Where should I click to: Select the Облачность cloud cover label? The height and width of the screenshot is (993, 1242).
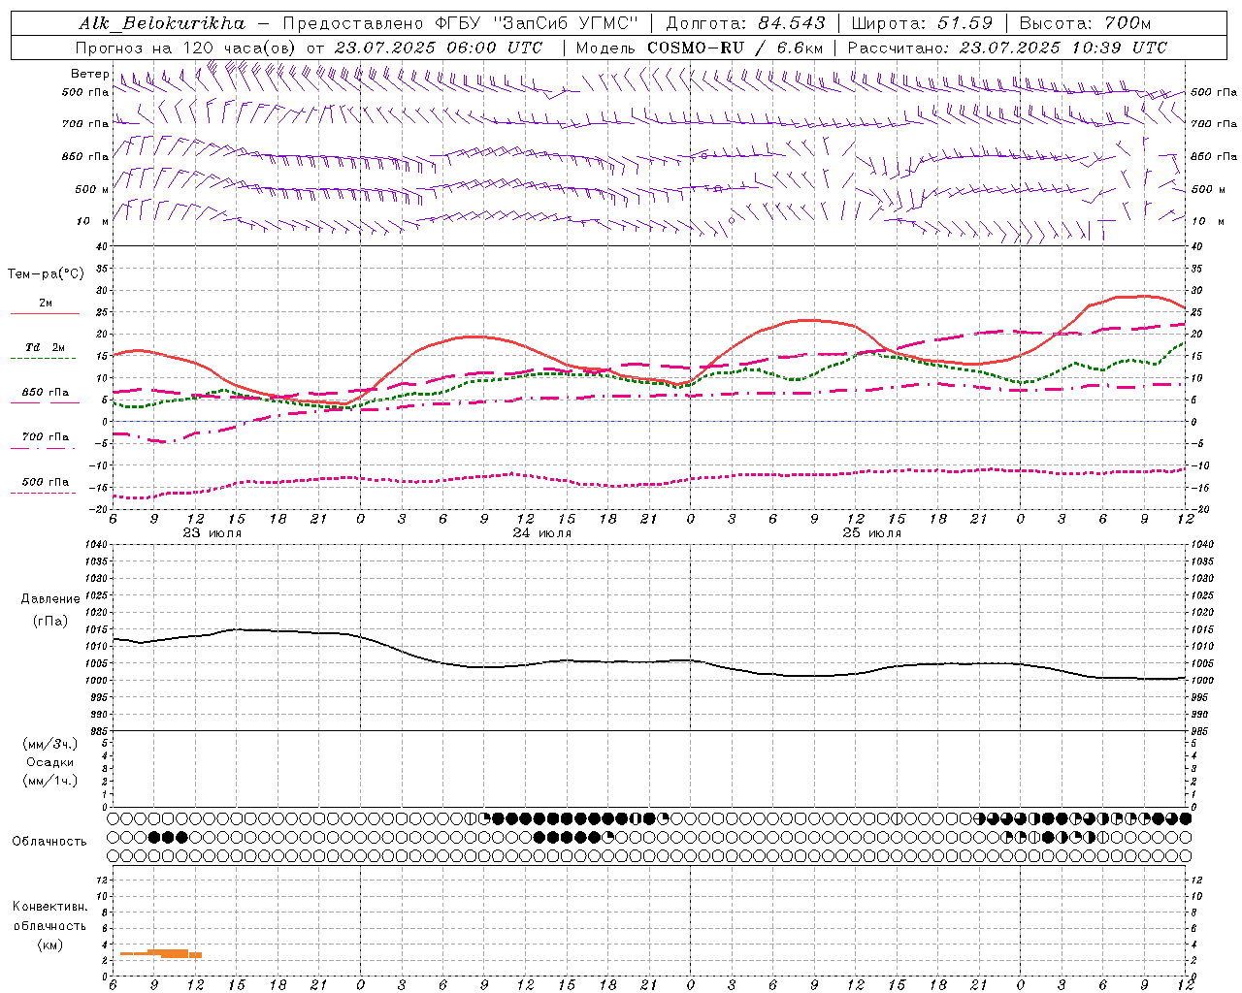tap(49, 841)
